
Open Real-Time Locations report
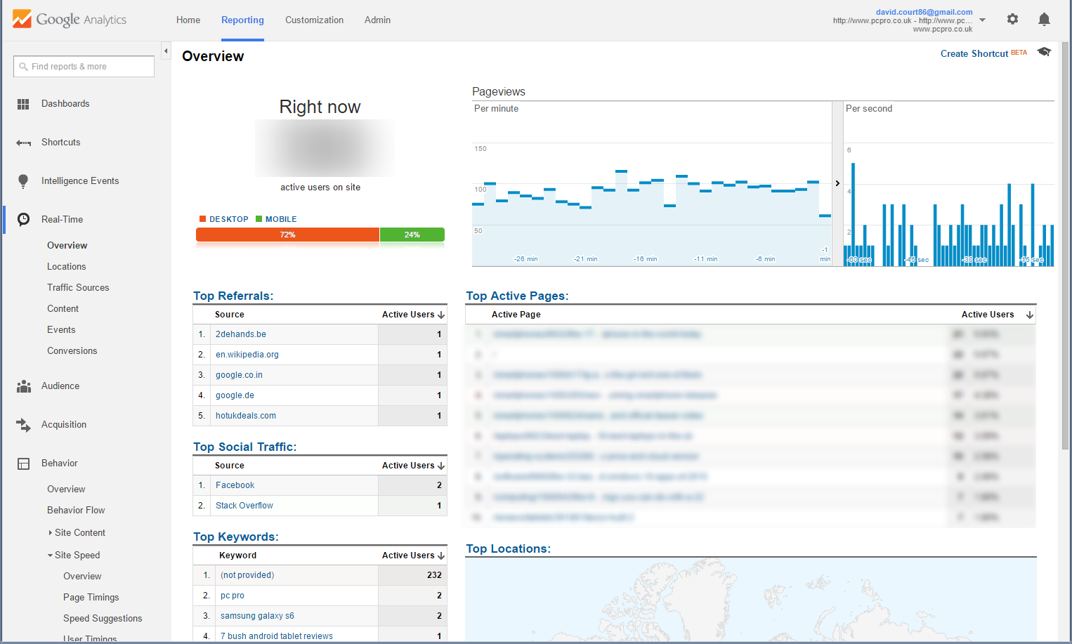[x=67, y=267]
